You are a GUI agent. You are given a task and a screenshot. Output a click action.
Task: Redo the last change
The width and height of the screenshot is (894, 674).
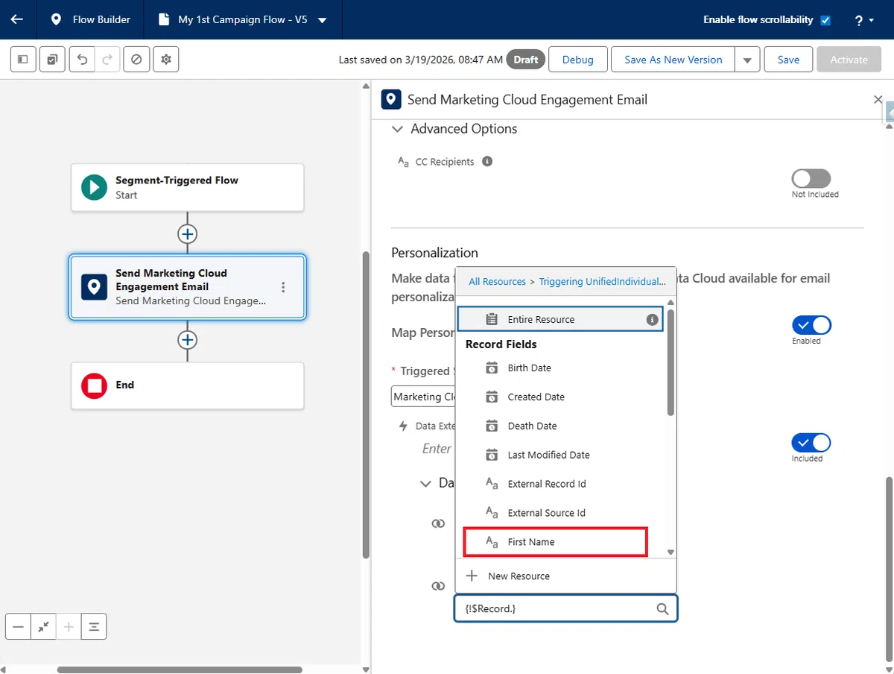[107, 60]
